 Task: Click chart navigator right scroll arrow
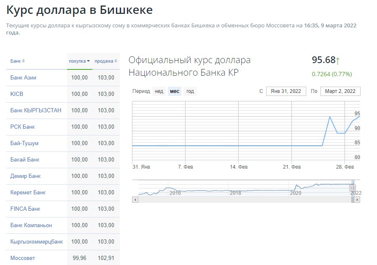pyautogui.click(x=357, y=199)
